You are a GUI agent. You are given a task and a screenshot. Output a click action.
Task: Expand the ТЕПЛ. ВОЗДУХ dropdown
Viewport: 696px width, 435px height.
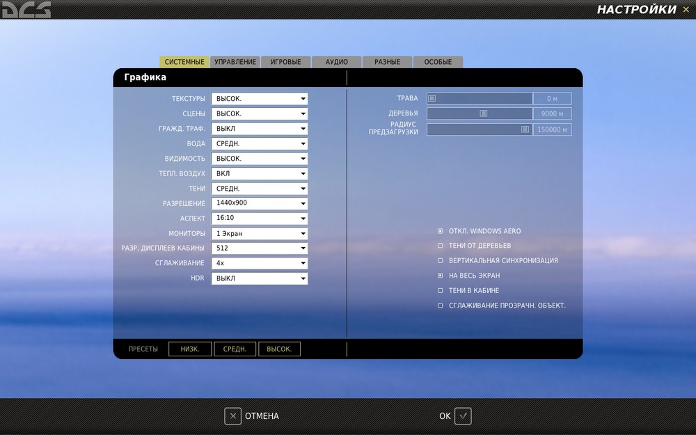point(259,173)
